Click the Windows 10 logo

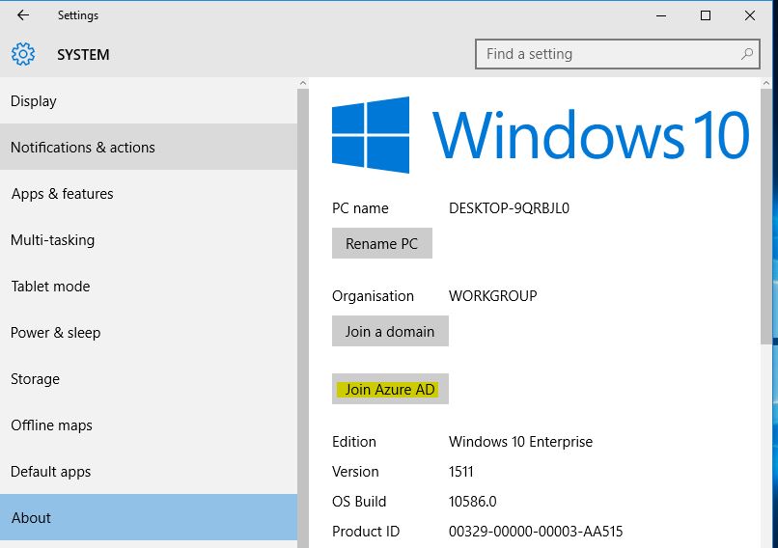540,135
